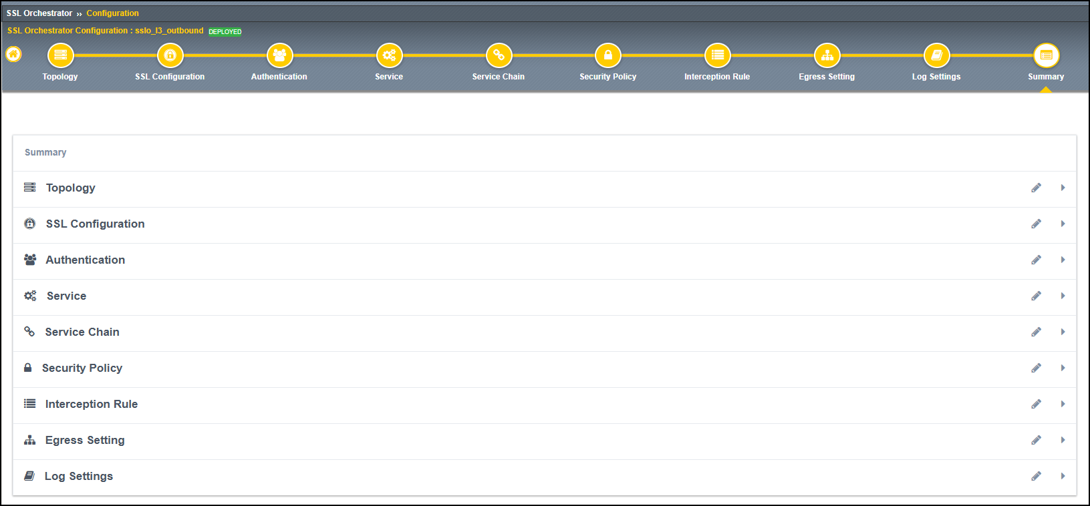
Task: Click the Interception Rule summary row title
Action: (92, 404)
